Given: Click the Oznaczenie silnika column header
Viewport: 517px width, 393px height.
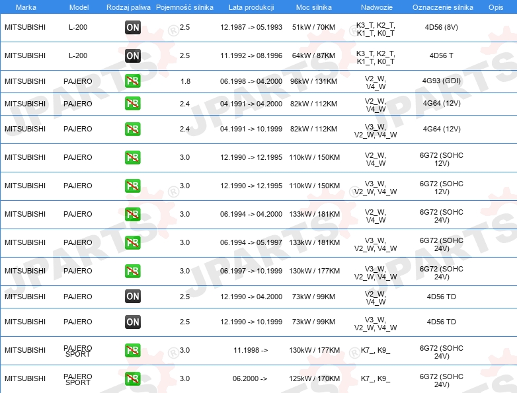Looking at the screenshot, I should click(443, 7).
